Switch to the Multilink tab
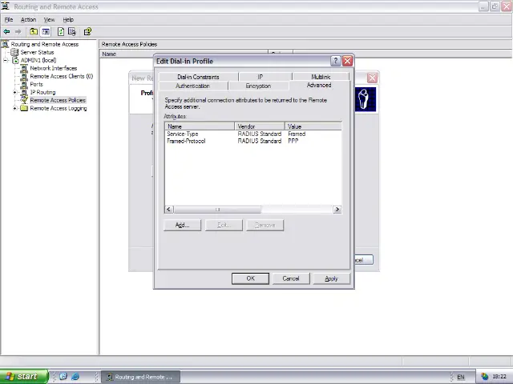The width and height of the screenshot is (513, 384). pyautogui.click(x=321, y=77)
